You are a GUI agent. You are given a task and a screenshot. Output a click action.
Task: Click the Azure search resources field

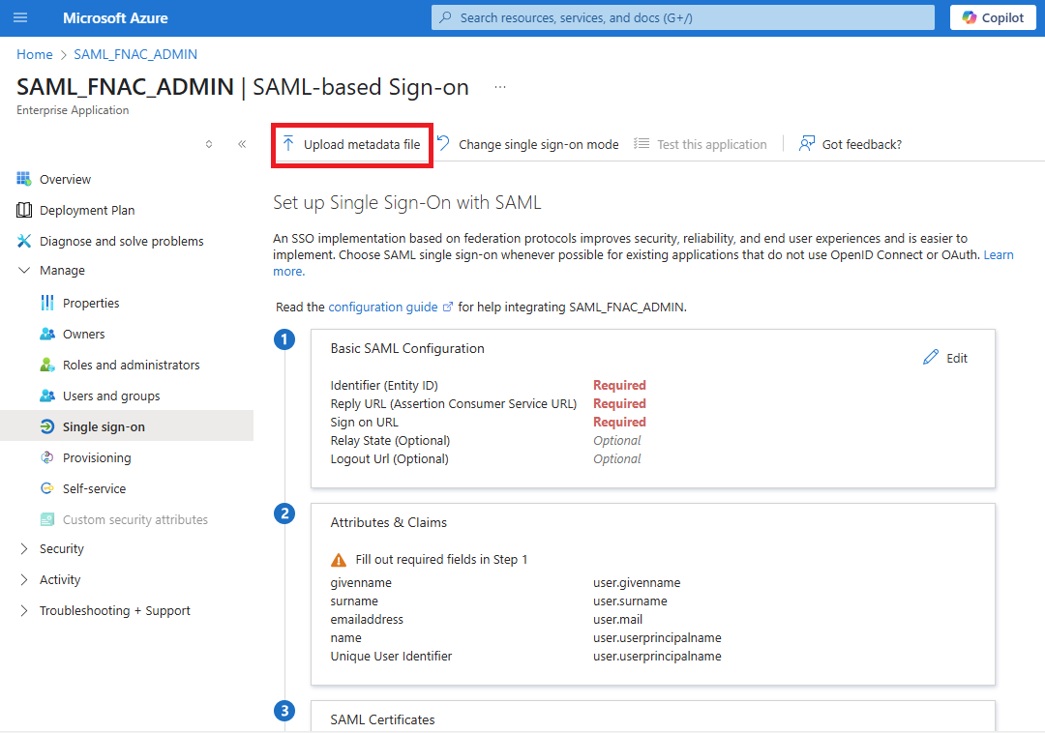(x=682, y=16)
